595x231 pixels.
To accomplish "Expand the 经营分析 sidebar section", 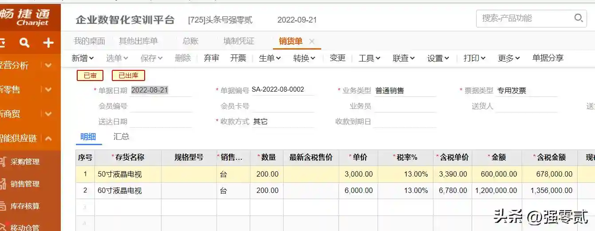I will click(48, 65).
